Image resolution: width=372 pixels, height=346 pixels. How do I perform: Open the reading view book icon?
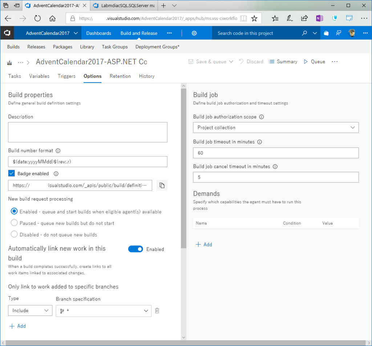(243, 19)
